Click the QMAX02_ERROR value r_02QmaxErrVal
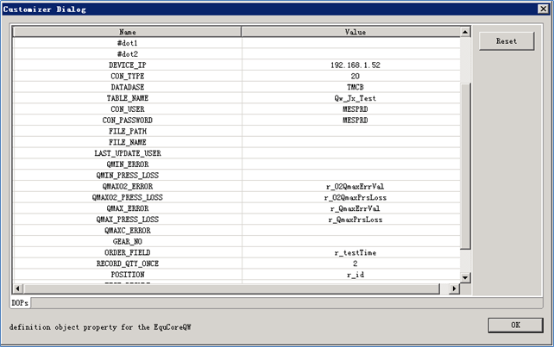 pos(355,187)
